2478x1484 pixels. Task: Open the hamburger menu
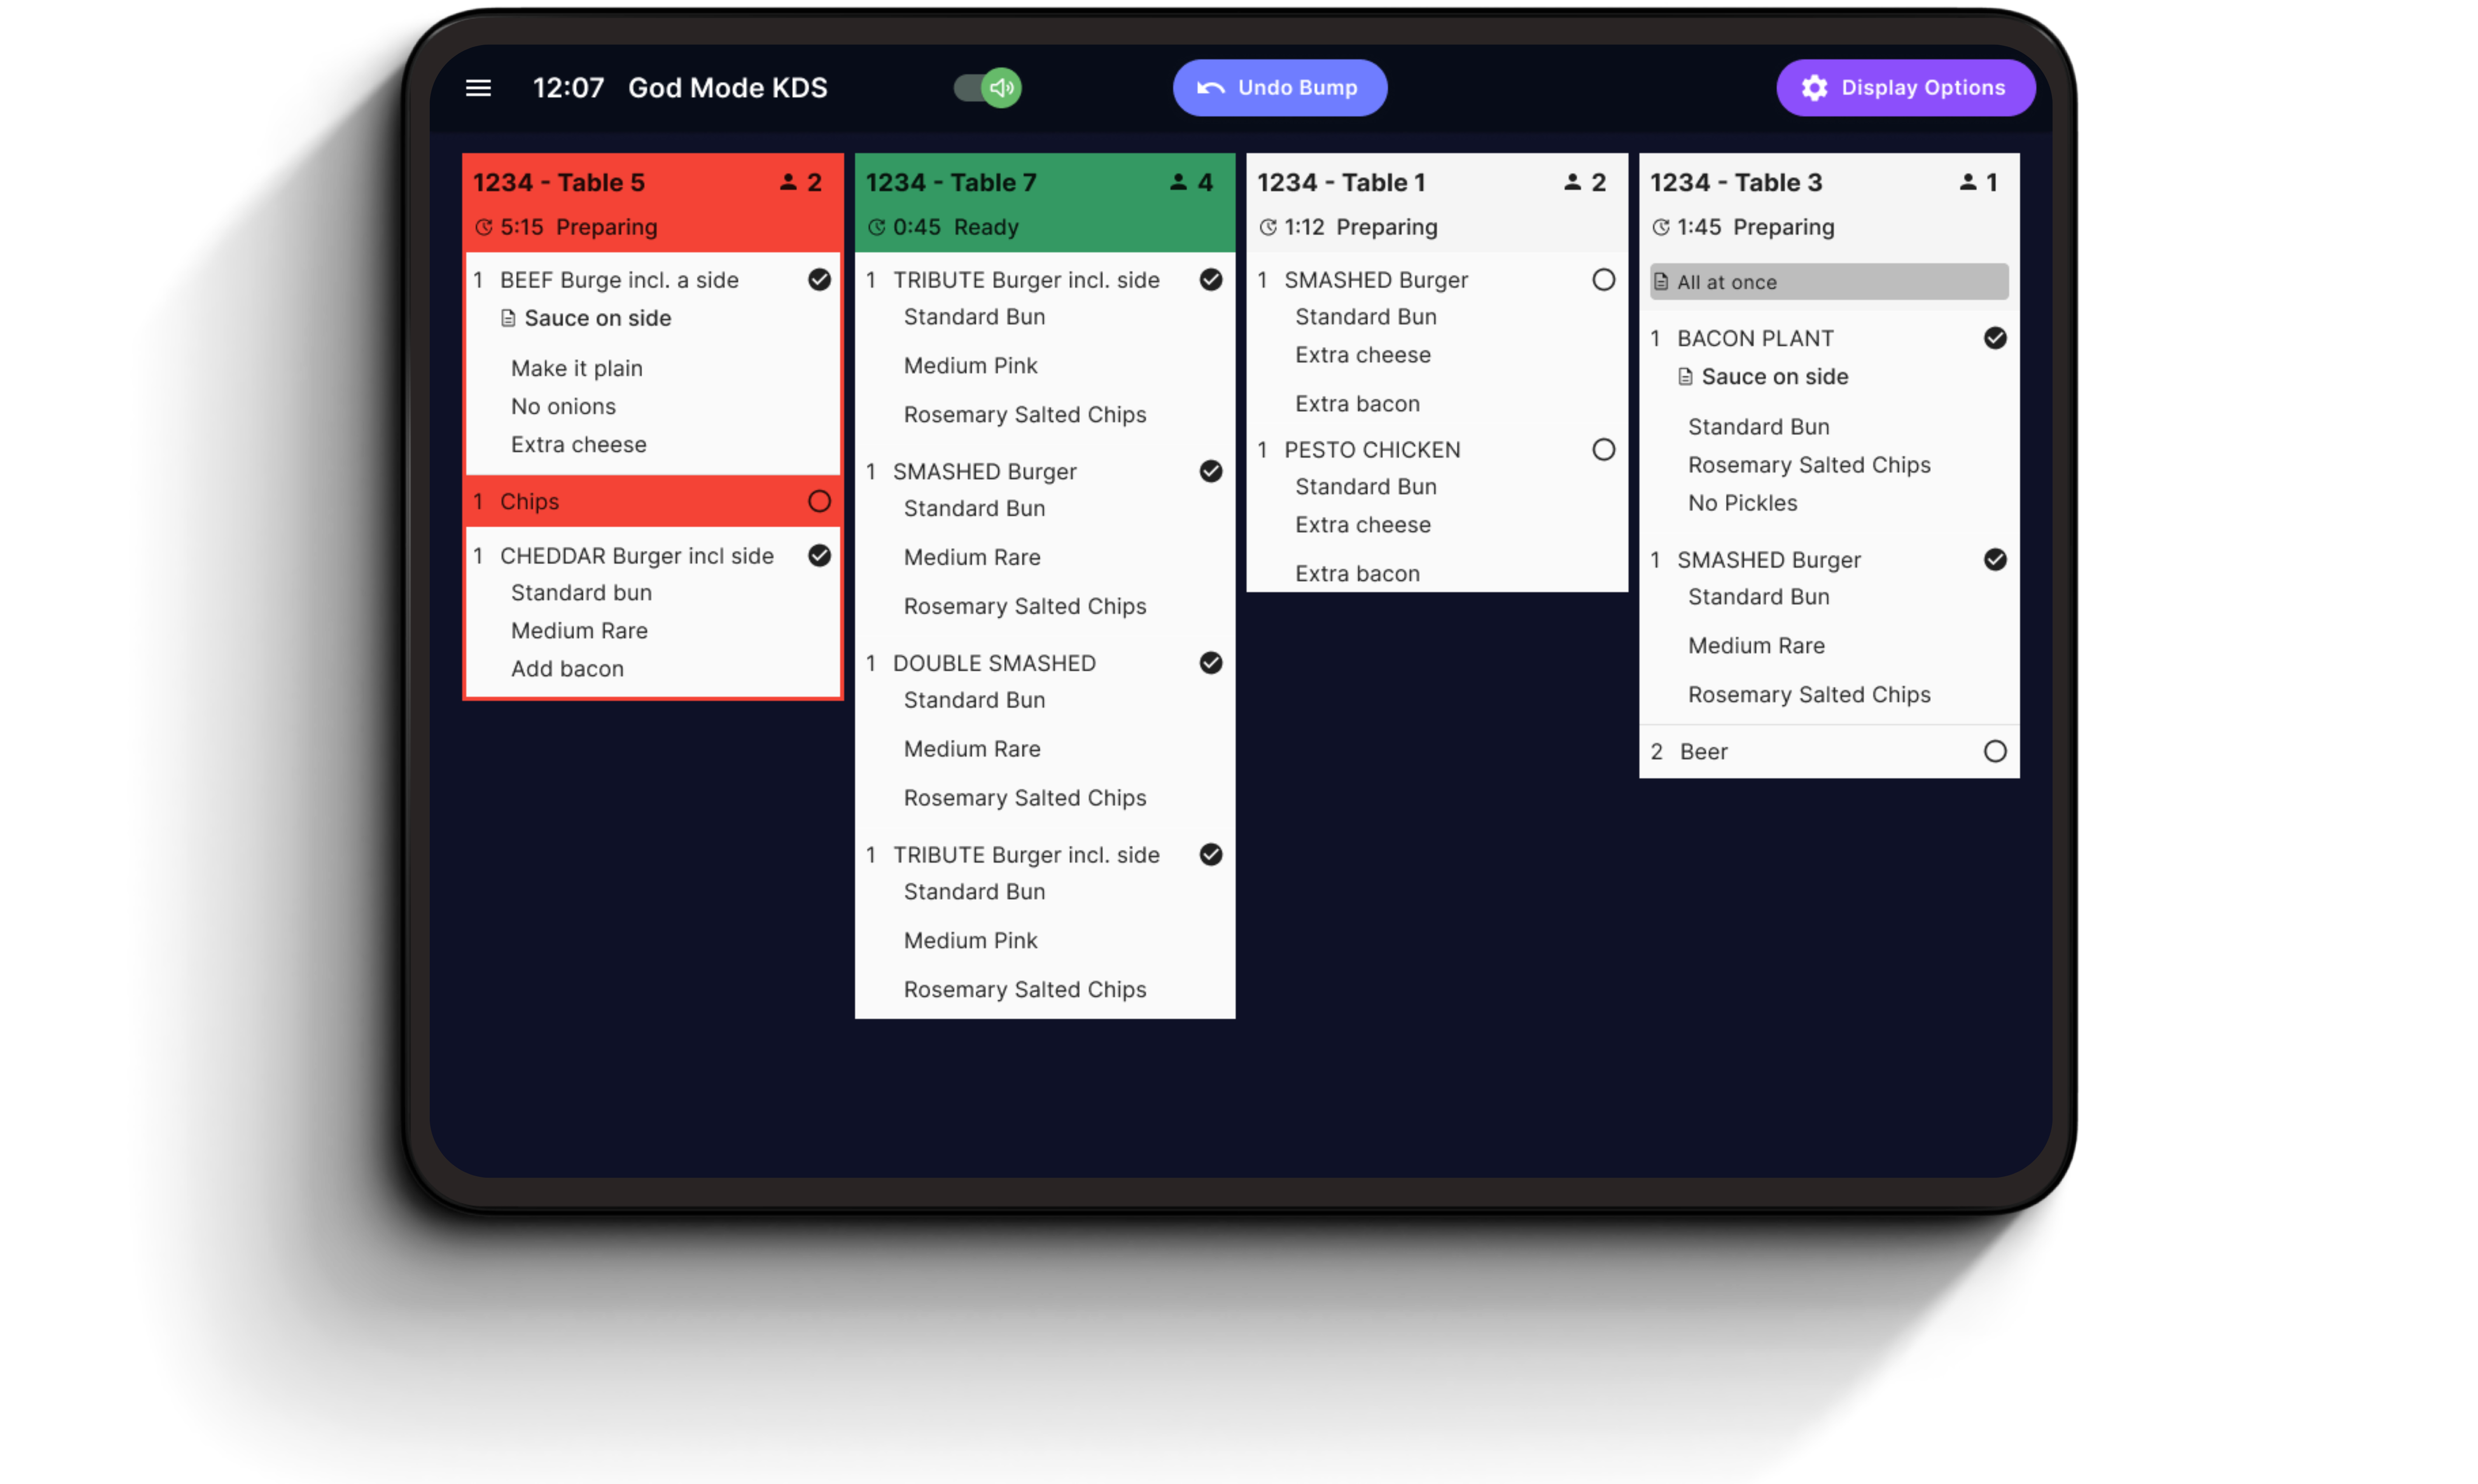point(478,88)
